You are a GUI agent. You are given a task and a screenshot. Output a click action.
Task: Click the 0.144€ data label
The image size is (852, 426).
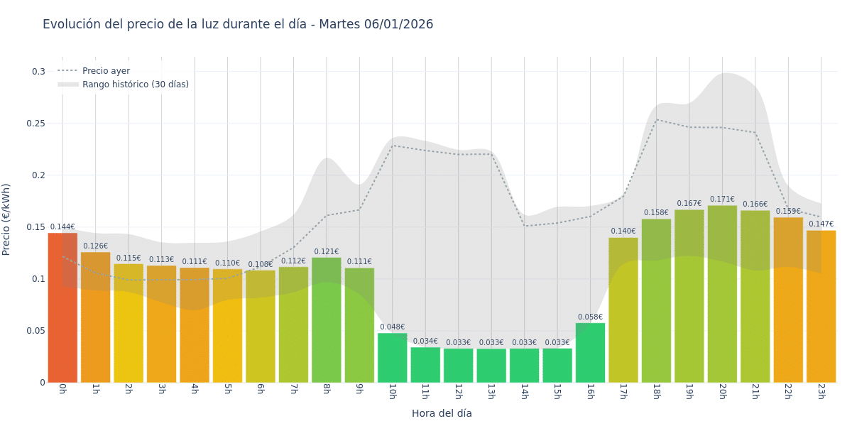62,227
